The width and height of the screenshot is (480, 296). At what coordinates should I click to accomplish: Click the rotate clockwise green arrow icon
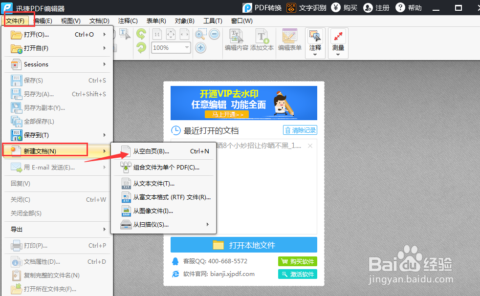(x=141, y=48)
